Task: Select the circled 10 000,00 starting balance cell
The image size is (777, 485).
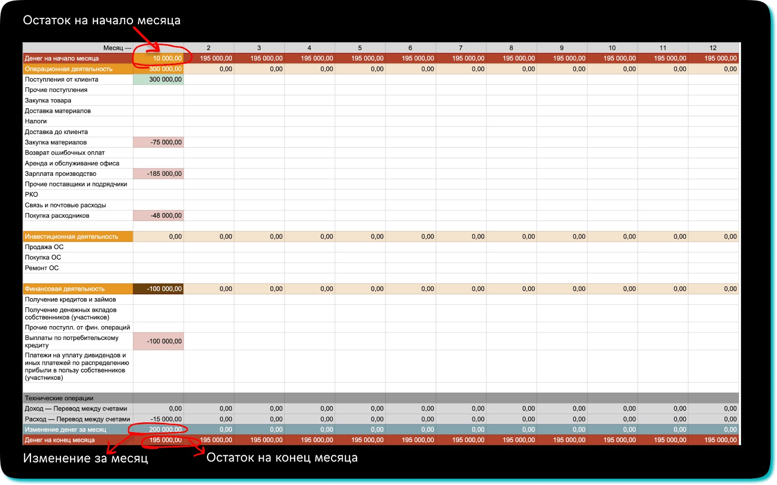Action: pos(159,58)
